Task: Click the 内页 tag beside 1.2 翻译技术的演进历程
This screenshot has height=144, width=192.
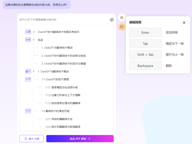Action: pyautogui.click(x=28, y=111)
